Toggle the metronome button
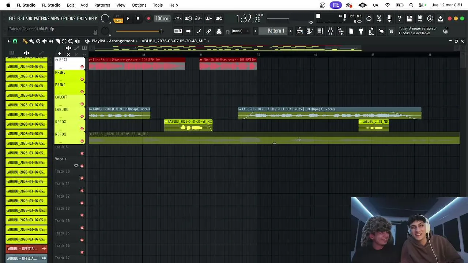This screenshot has height=263, width=468. coord(178,18)
